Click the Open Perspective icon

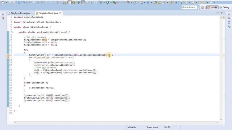click(203, 7)
